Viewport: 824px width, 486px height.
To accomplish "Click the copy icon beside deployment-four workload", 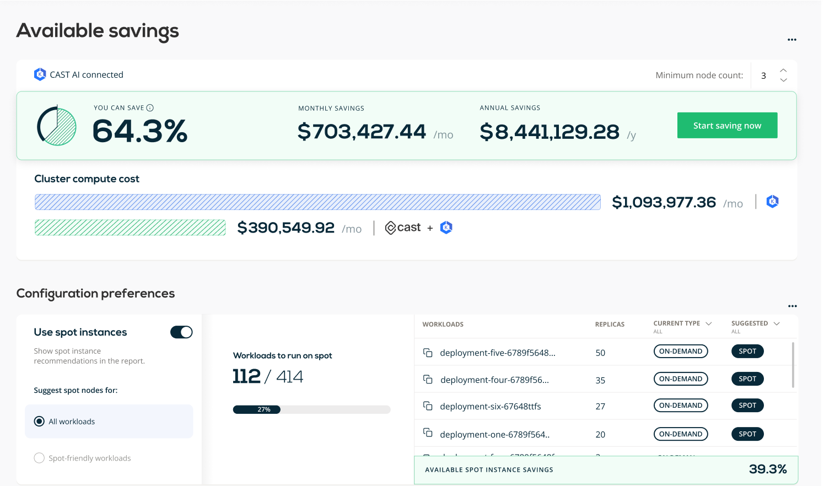I will coord(428,379).
